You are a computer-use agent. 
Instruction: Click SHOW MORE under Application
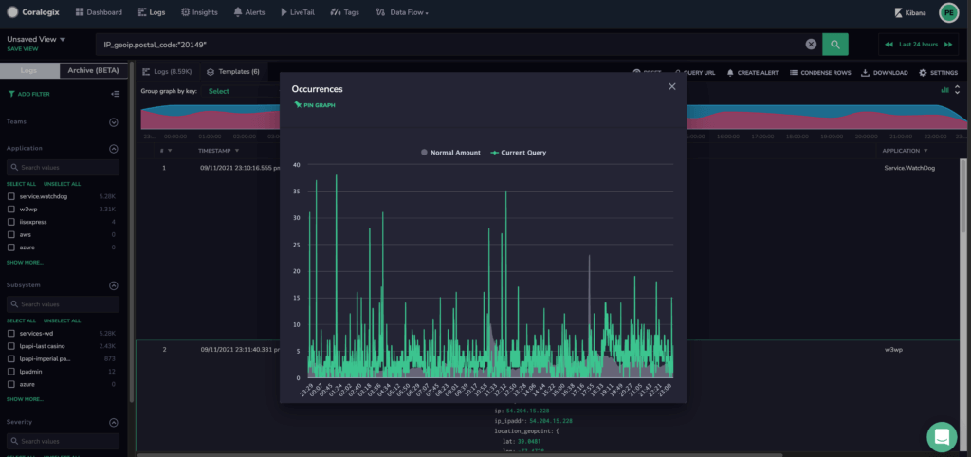point(25,263)
